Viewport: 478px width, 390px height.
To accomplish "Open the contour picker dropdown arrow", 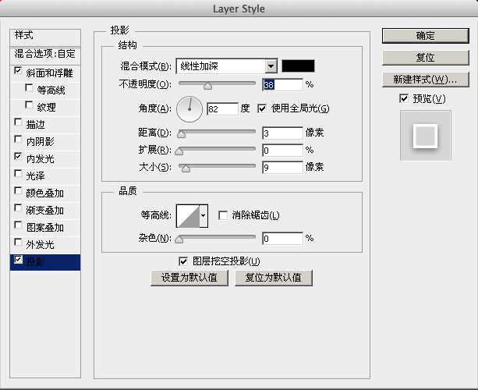I will [204, 216].
